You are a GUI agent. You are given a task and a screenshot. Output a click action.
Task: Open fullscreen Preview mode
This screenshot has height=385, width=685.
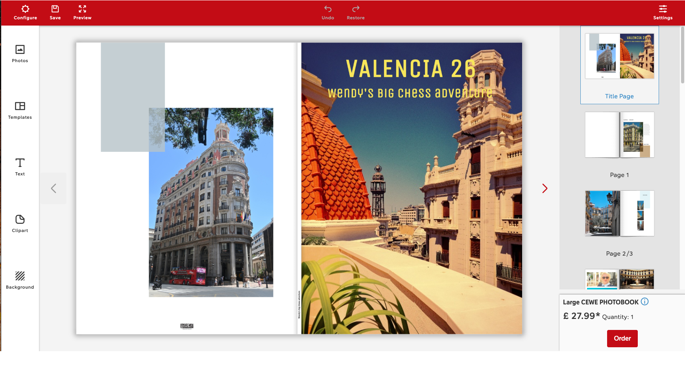tap(82, 13)
